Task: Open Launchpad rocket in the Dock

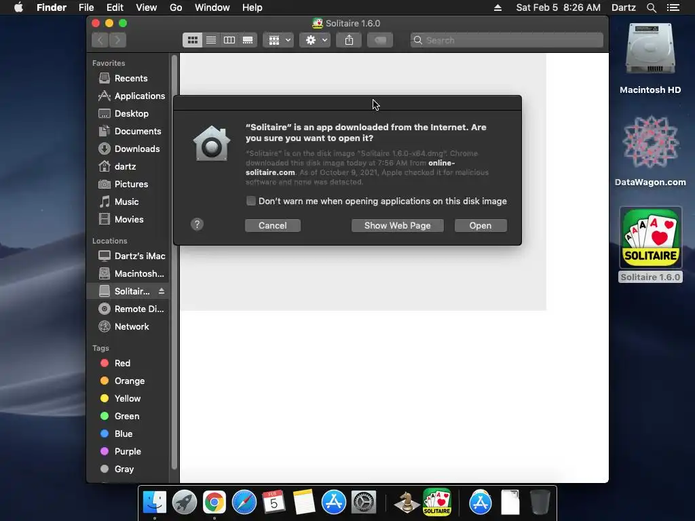Action: coord(185,503)
